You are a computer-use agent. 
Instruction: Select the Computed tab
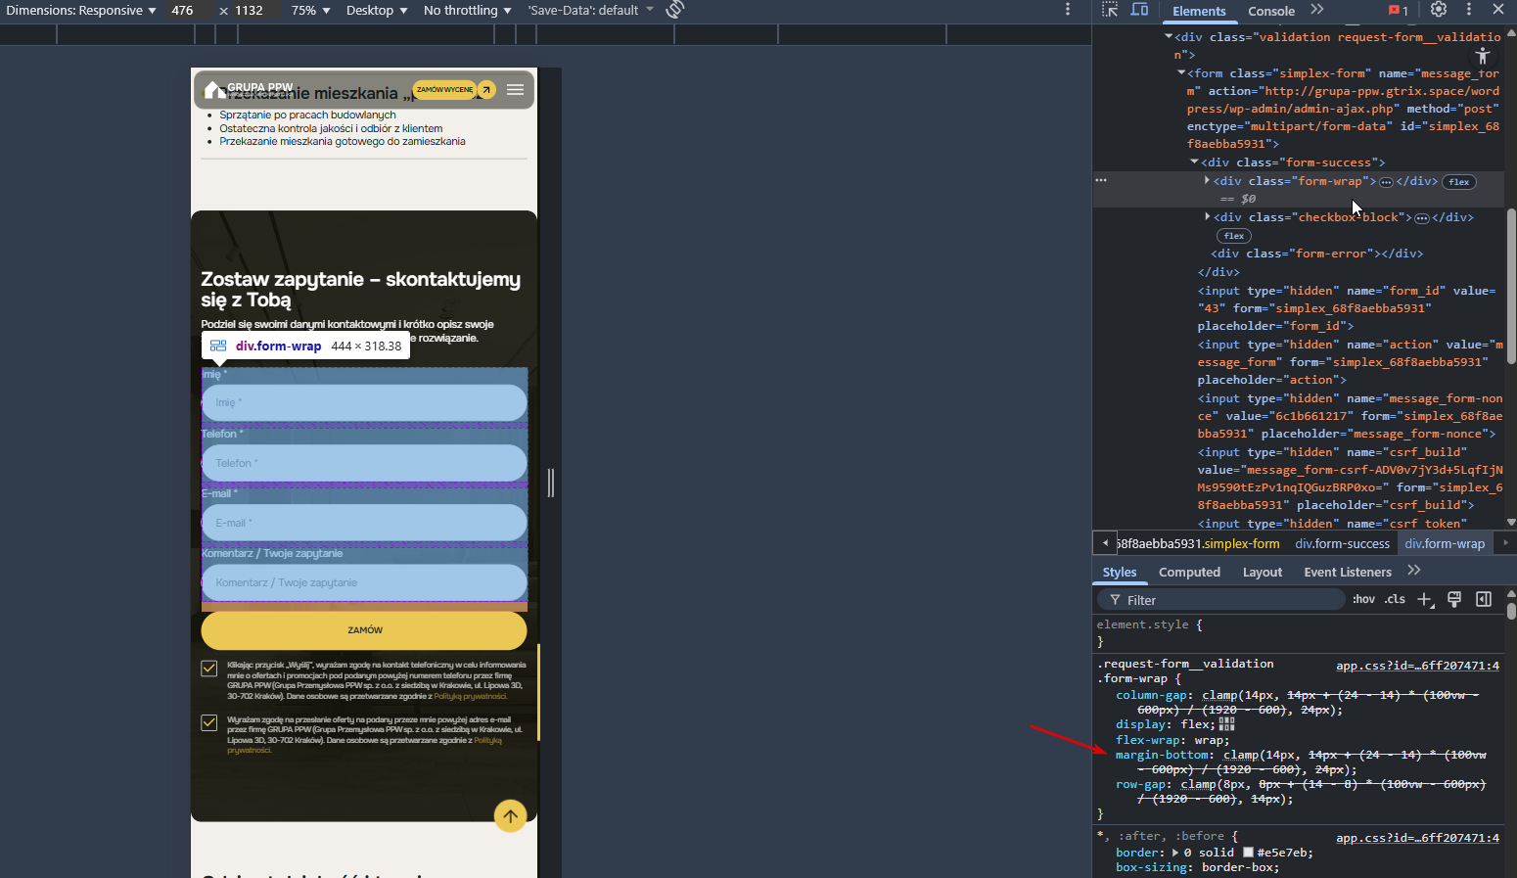coord(1189,572)
